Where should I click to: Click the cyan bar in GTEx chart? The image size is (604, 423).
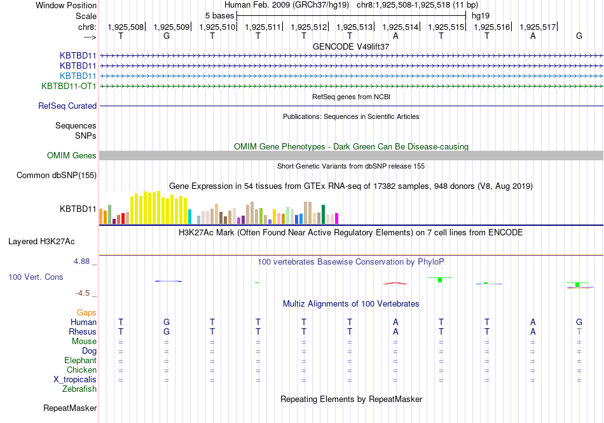point(189,216)
